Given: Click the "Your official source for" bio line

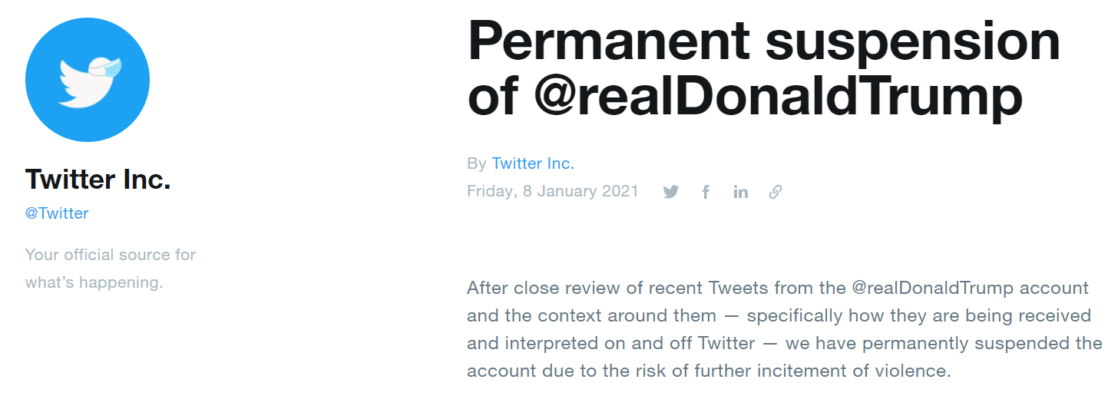Looking at the screenshot, I should click(x=111, y=254).
